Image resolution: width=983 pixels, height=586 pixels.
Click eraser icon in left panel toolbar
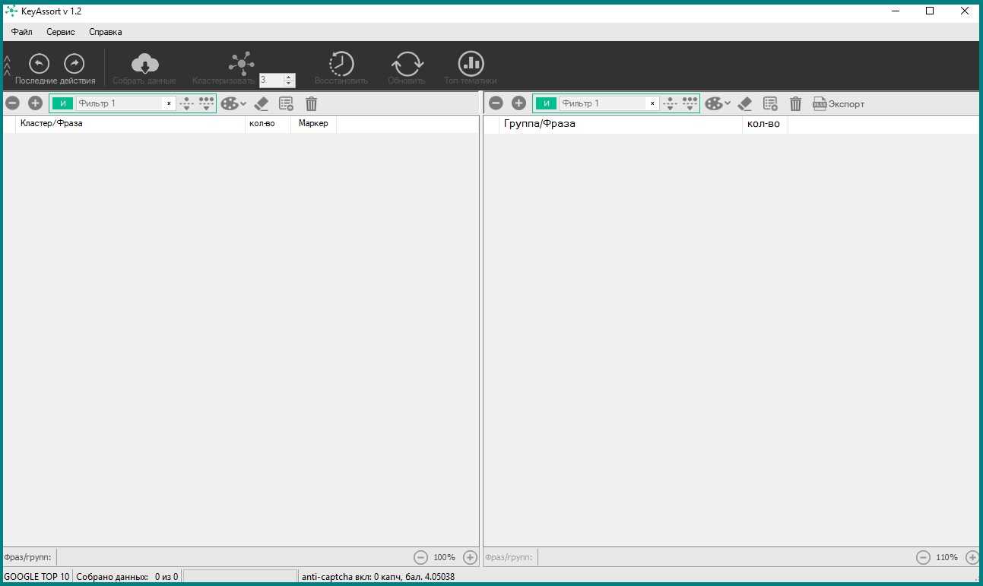262,103
